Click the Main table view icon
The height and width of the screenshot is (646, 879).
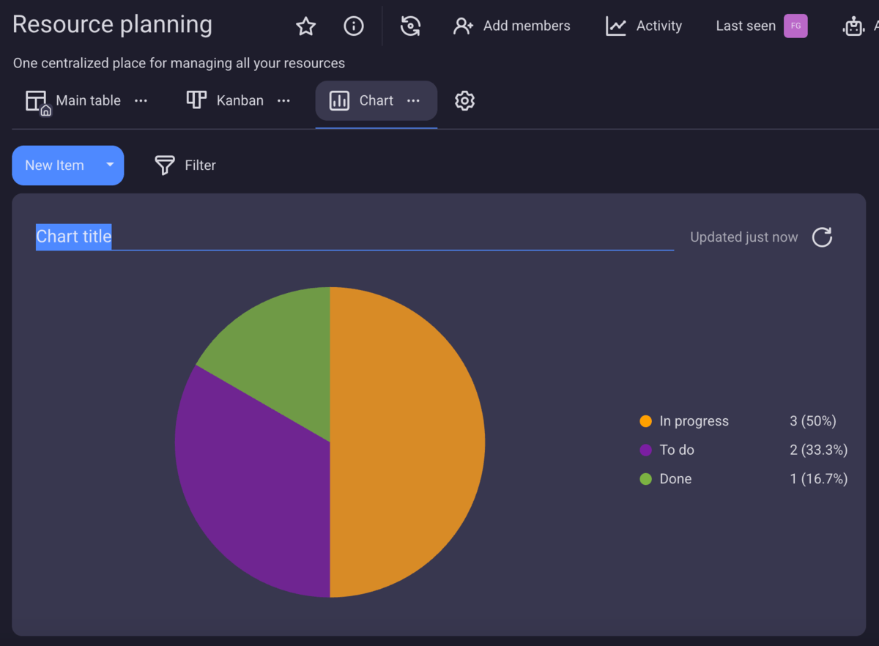pos(35,100)
